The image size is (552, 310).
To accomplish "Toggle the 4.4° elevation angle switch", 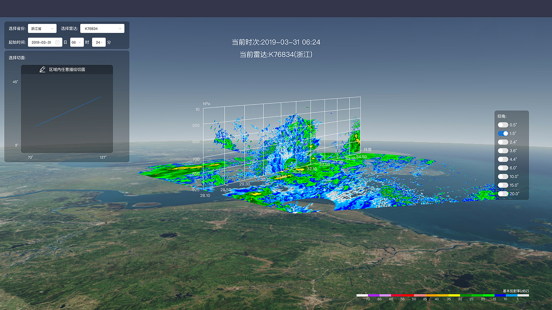I will click(x=503, y=159).
